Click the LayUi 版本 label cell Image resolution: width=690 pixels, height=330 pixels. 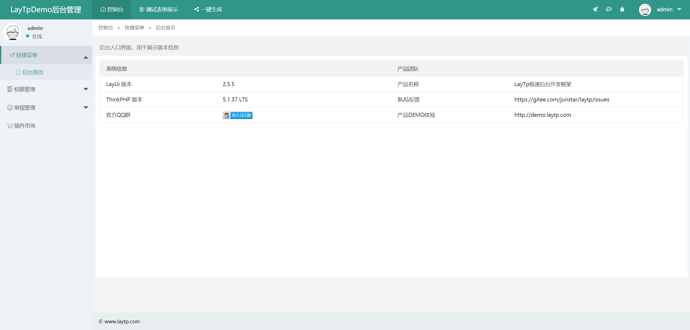(119, 84)
